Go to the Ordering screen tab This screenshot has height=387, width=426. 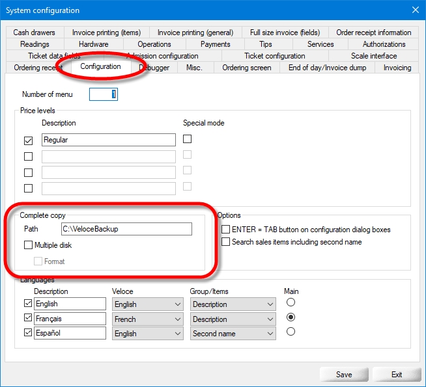pyautogui.click(x=246, y=68)
